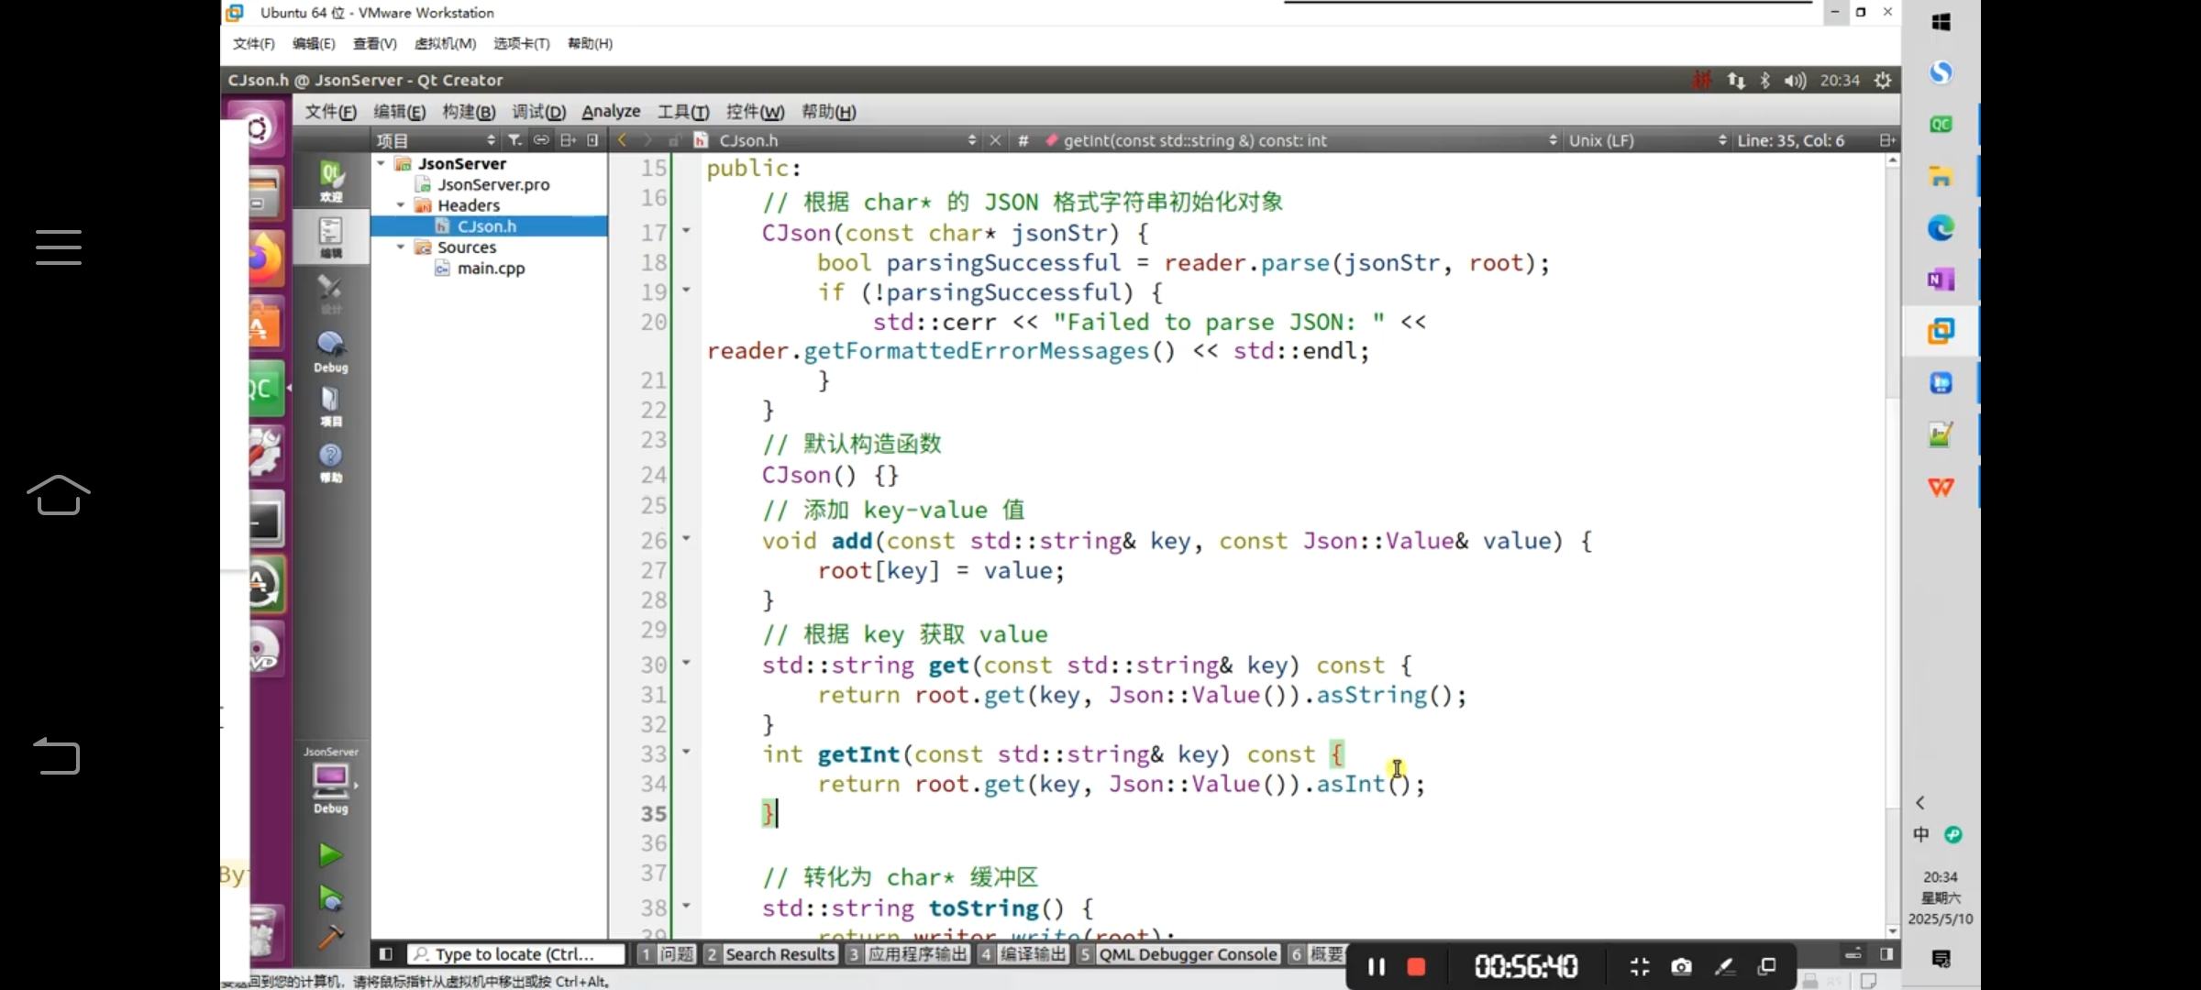Collapse the Sources folder
The width and height of the screenshot is (2201, 990).
[401, 247]
